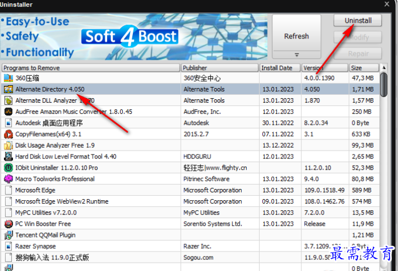Click version cell 108.0.1462.76

click(x=324, y=201)
